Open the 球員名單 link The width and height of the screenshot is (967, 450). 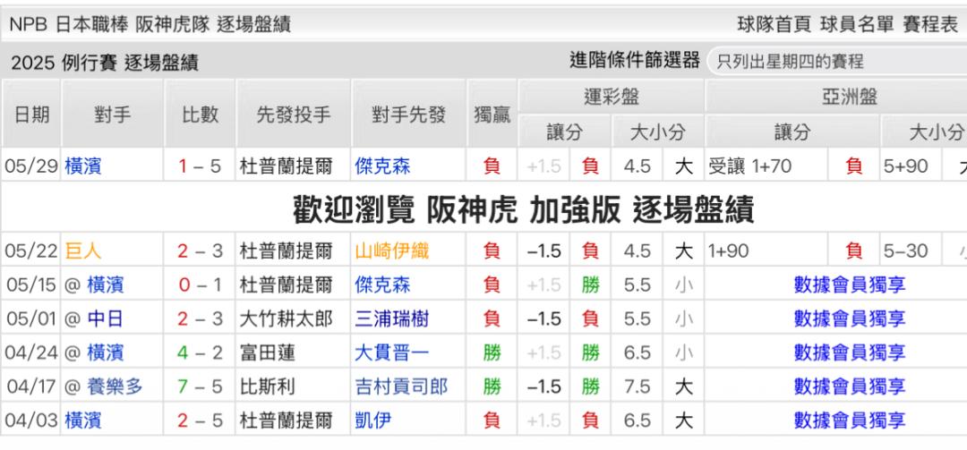[x=857, y=24]
